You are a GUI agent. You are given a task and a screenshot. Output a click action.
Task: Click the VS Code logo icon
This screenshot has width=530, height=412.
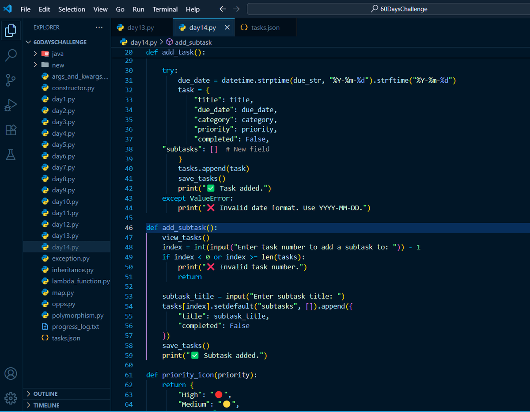tap(8, 9)
